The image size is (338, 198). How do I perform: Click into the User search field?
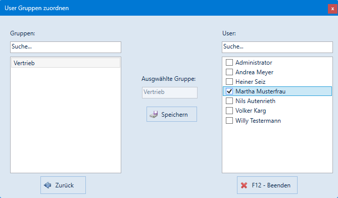(277, 47)
